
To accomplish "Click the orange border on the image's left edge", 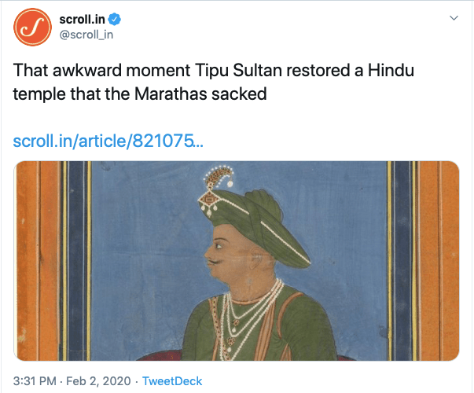I will pyautogui.click(x=26, y=259).
